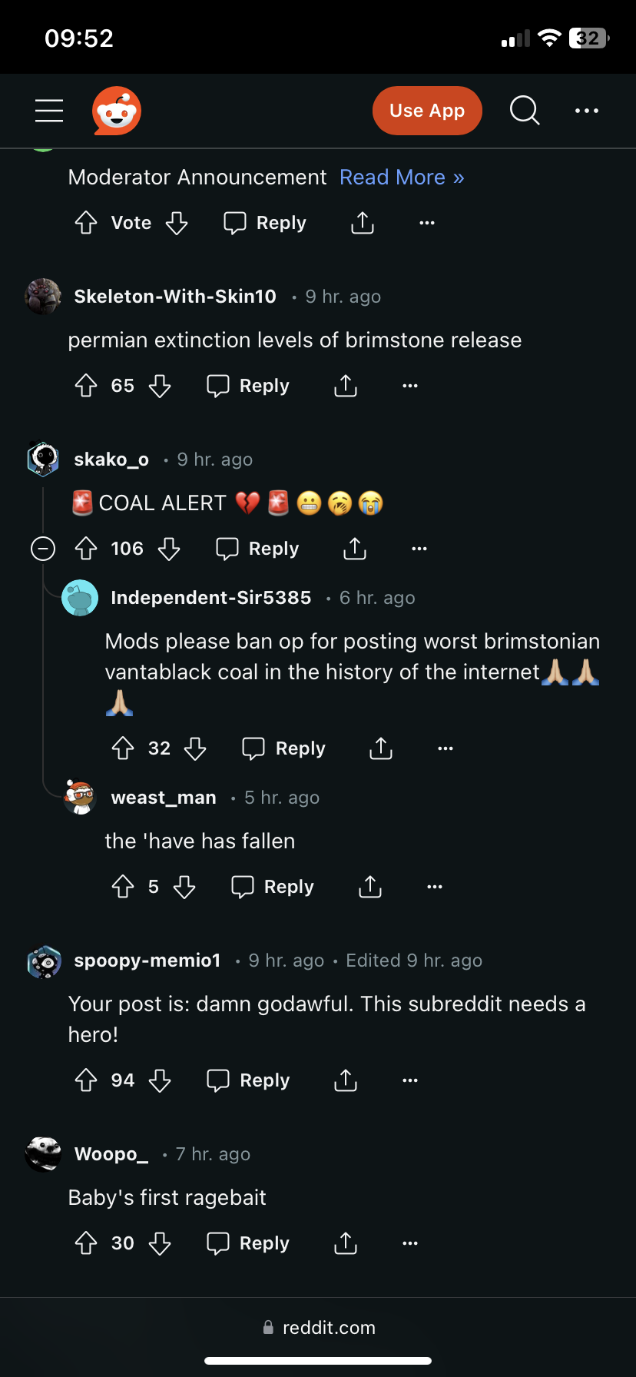Screen dimensions: 636x1377
Task: Upvote Woopo_'s ragebait comment
Action: point(86,1243)
